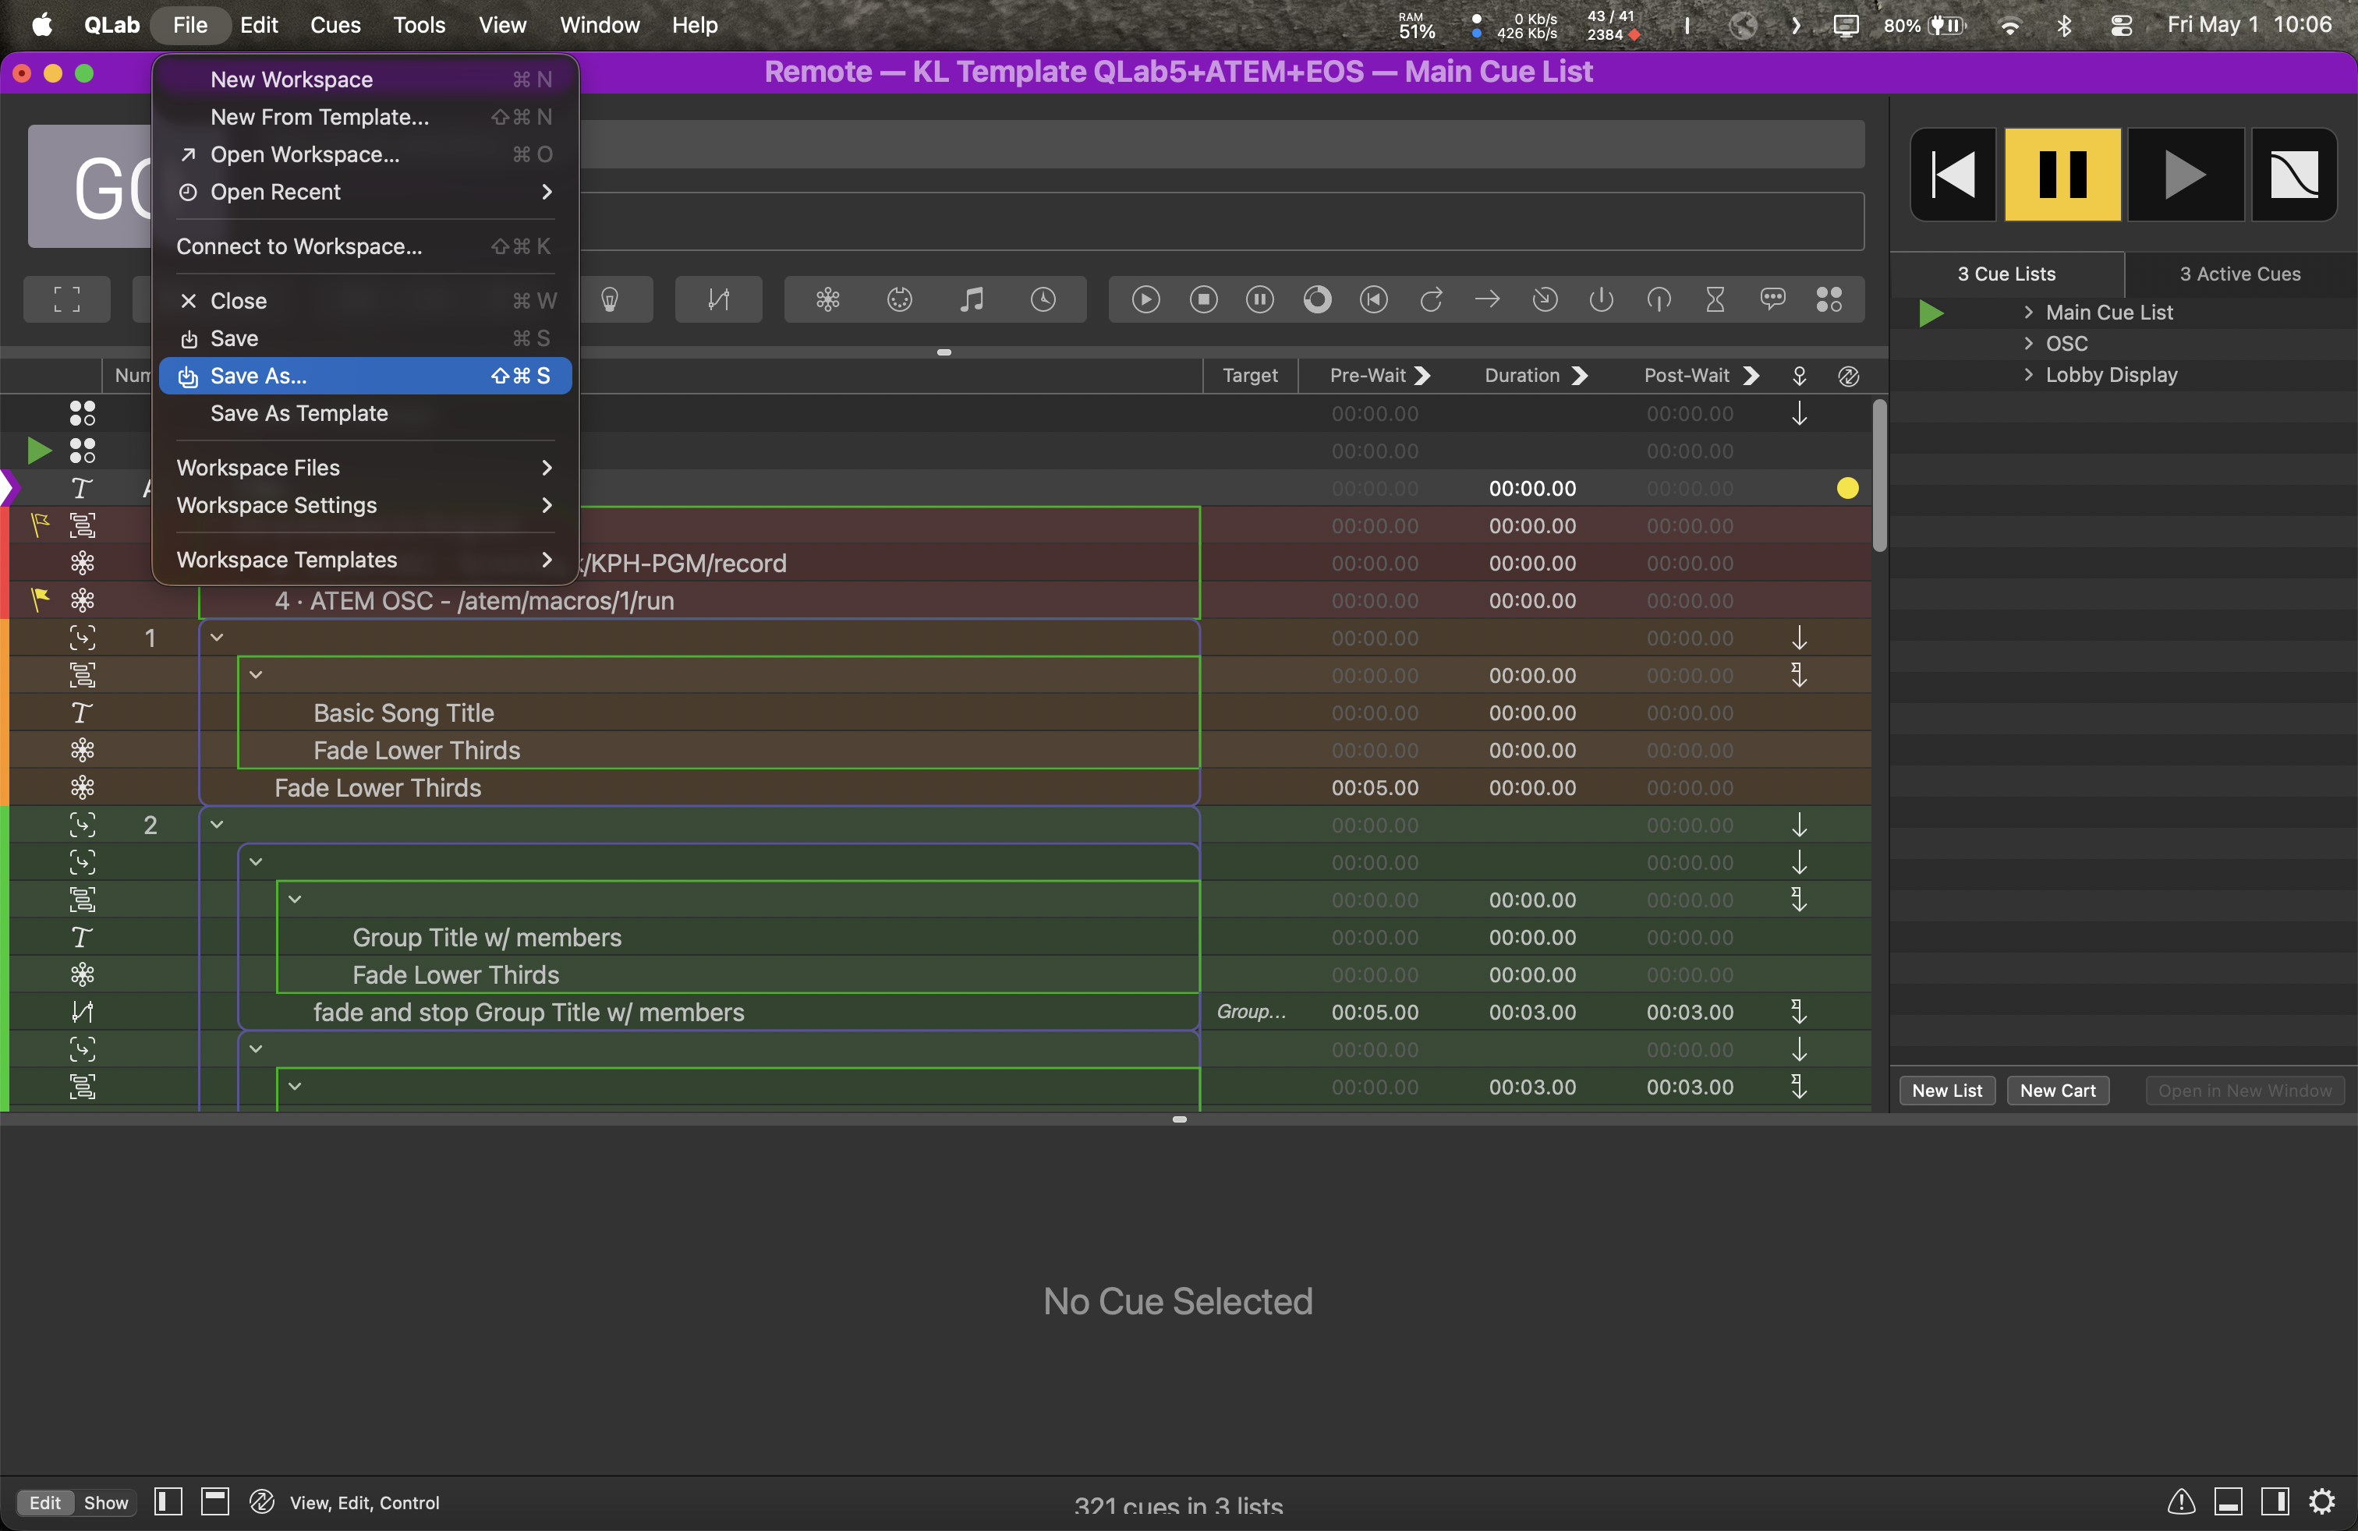Add a Timecode cue (clock icon)
The height and width of the screenshot is (1531, 2358).
click(x=1043, y=299)
